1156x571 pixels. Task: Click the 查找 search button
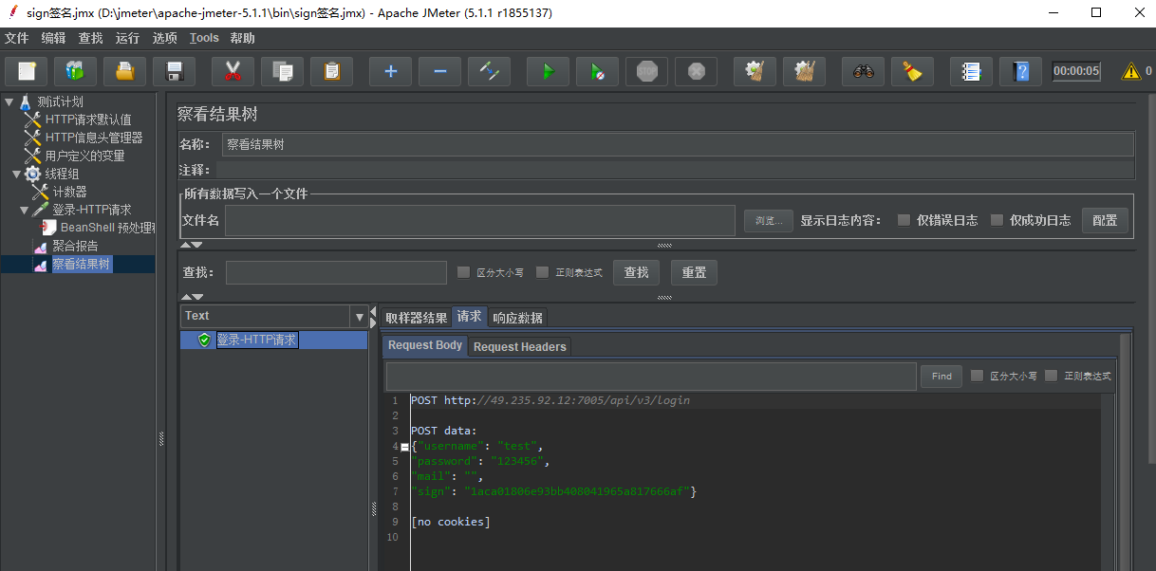636,272
